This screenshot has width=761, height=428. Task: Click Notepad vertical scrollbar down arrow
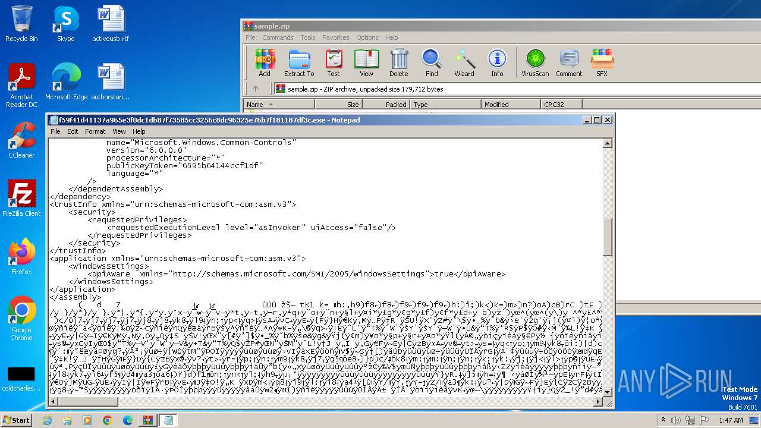tap(608, 392)
